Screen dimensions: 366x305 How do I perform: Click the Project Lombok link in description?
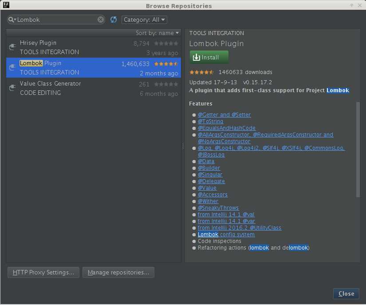click(x=338, y=90)
